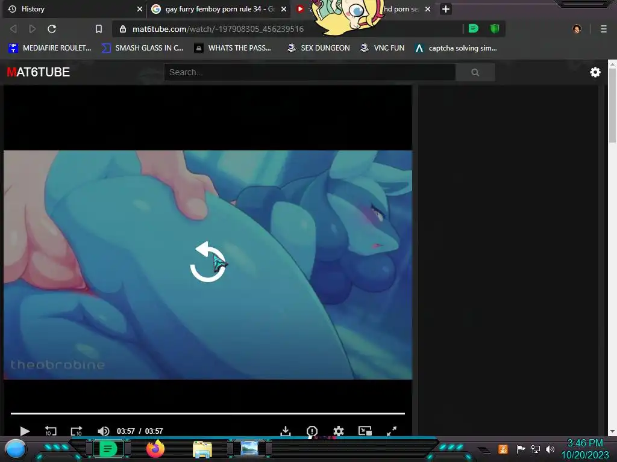The height and width of the screenshot is (462, 617).
Task: Download the video using the download icon
Action: coord(286,431)
